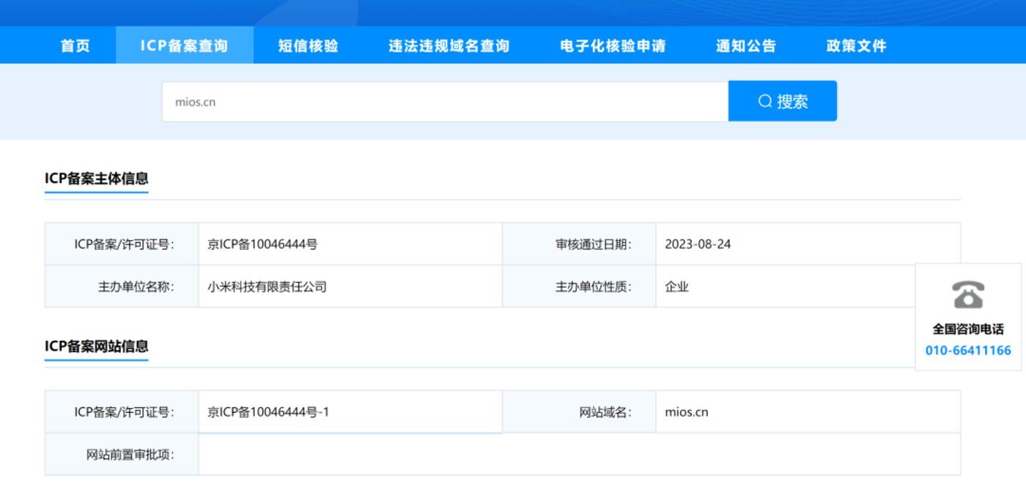Open the 短信核验 tab
Image resolution: width=1026 pixels, height=484 pixels.
tap(308, 45)
